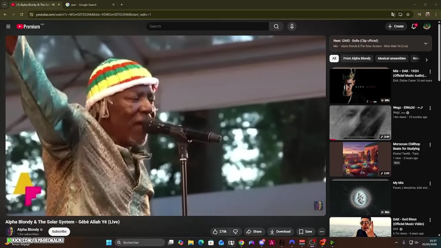Image resolution: width=441 pixels, height=248 pixels.
Task: Open the YouTube account avatar menu
Action: 427,27
